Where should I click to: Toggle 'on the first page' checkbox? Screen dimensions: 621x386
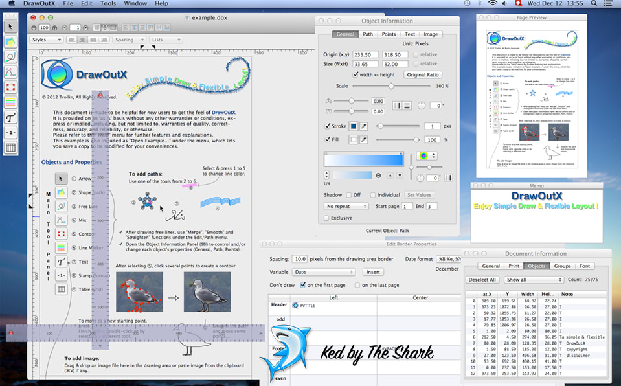303,285
